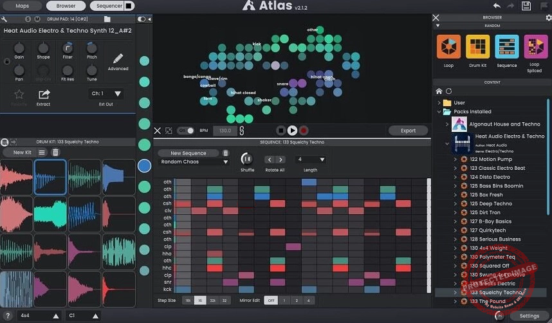Toggle the sequencer On switch
The height and width of the screenshot is (323, 552).
pos(185,131)
